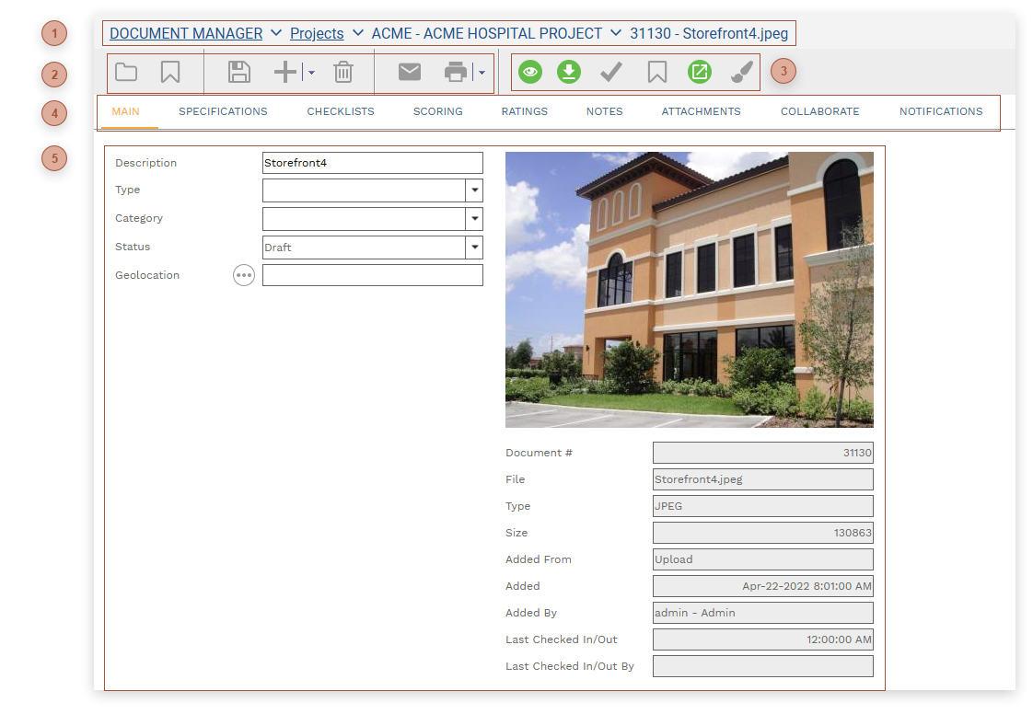Change Status from Draft using its dropdown
Viewport: 1033px width, 714px height.
(474, 248)
